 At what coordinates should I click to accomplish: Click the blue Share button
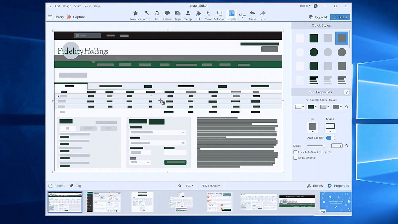click(x=340, y=17)
